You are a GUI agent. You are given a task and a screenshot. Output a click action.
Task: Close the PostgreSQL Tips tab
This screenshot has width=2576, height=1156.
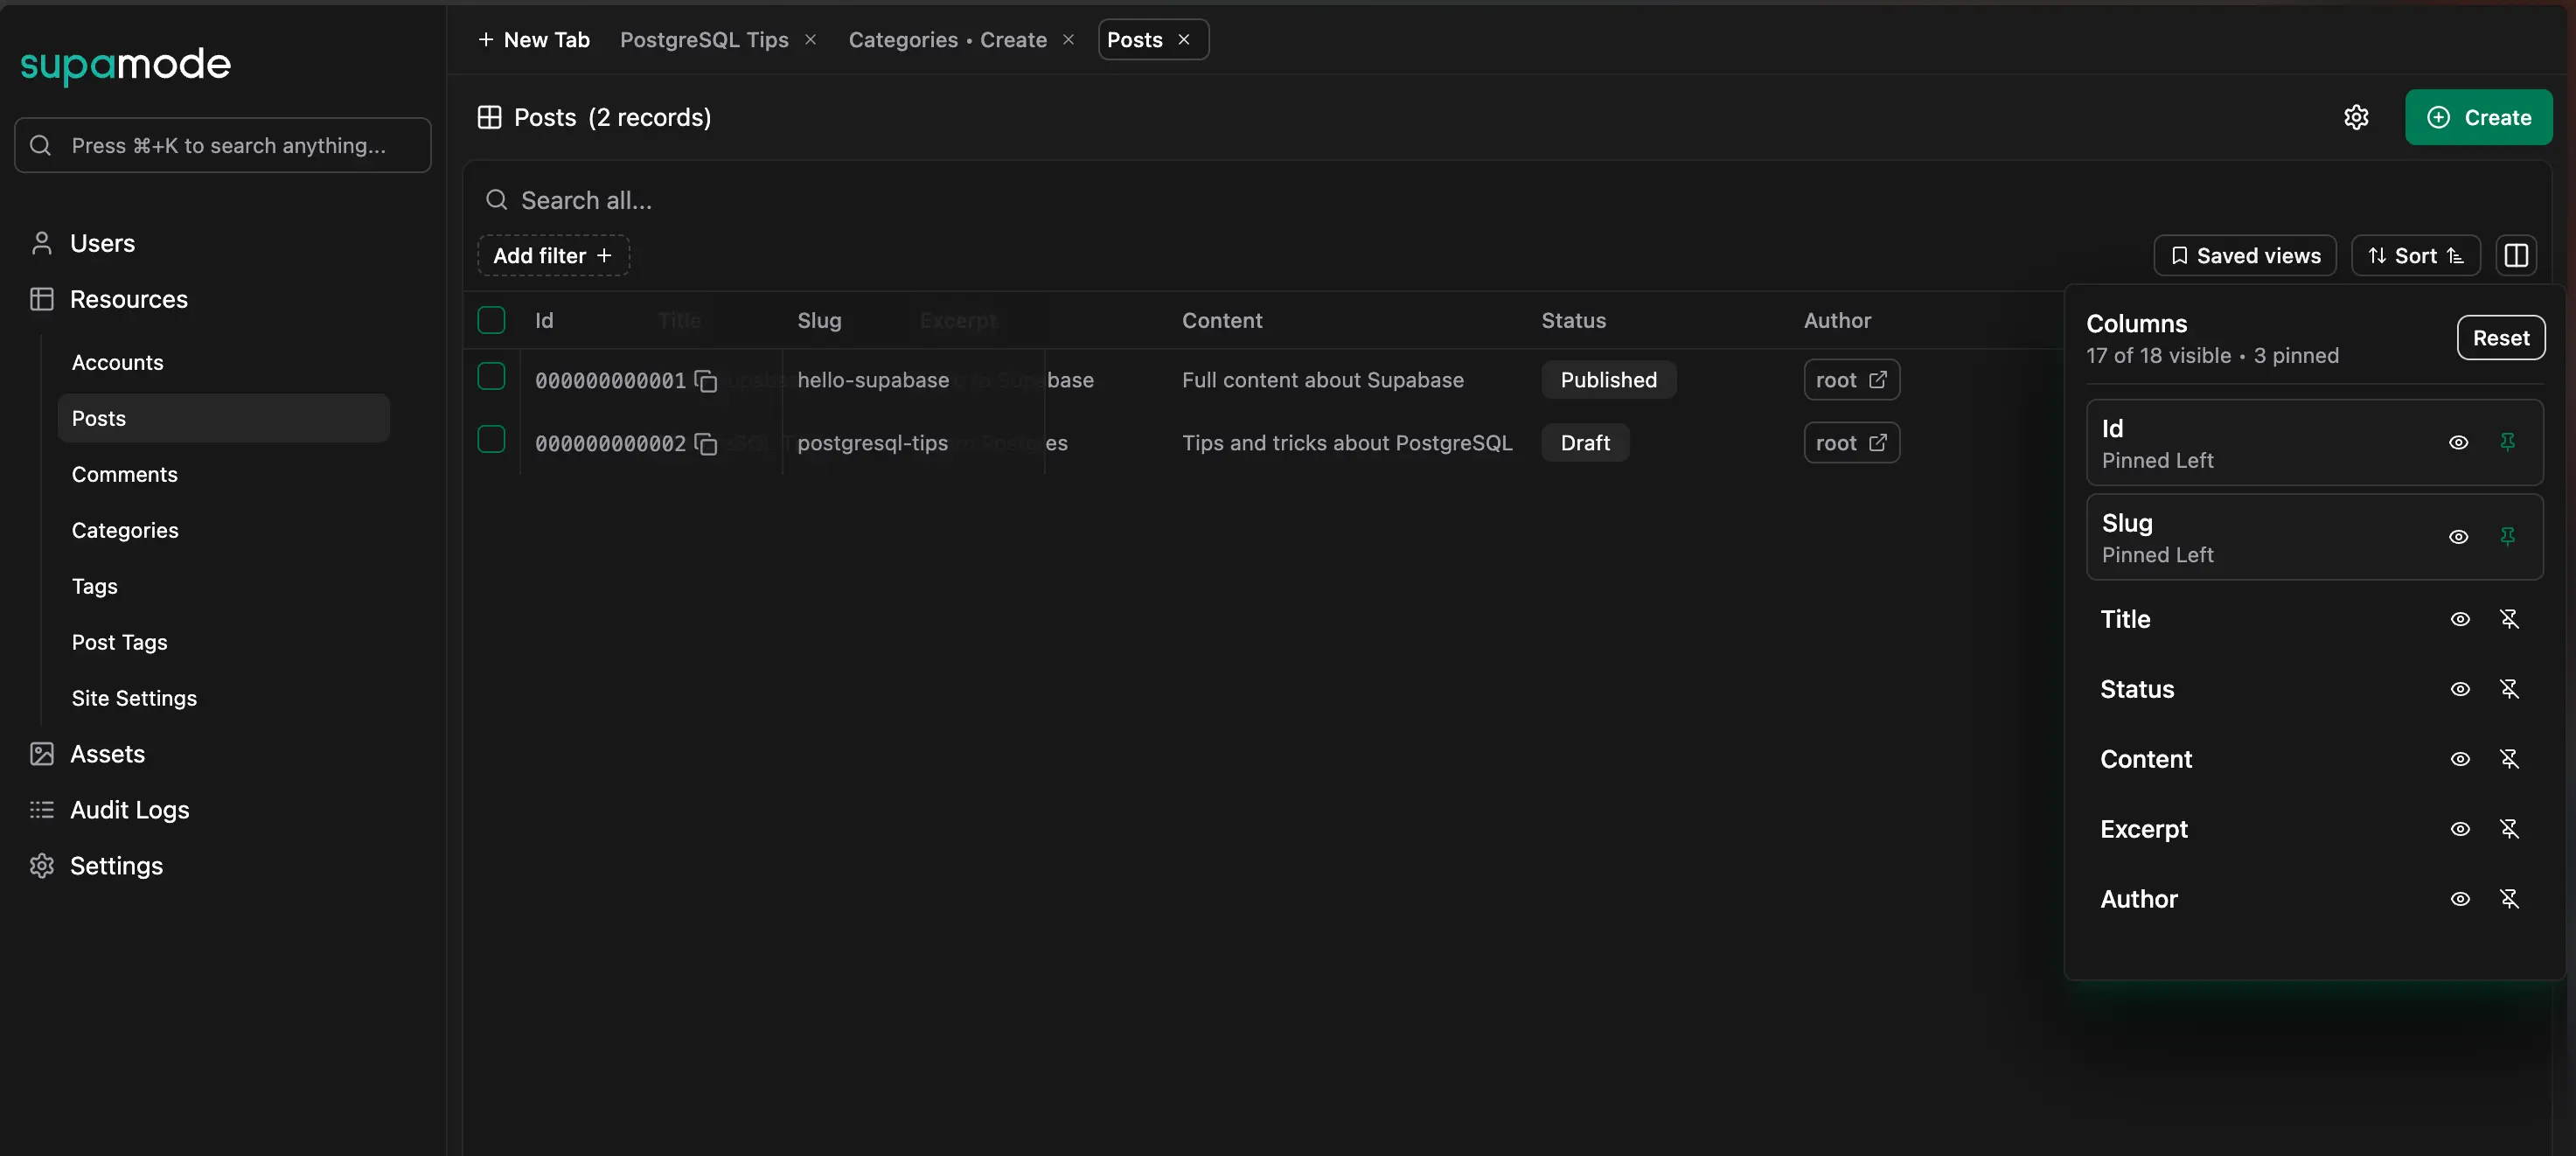[x=811, y=39]
